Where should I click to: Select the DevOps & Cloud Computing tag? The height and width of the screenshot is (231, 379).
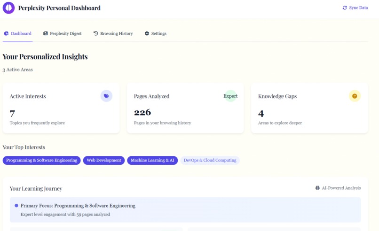210,160
